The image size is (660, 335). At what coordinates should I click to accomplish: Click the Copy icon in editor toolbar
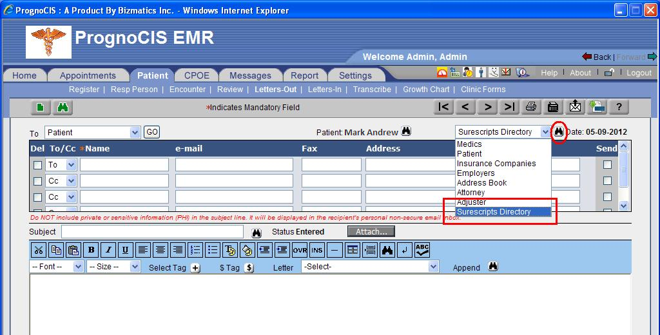56,250
